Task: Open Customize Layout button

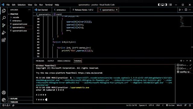Action: click(x=171, y=5)
